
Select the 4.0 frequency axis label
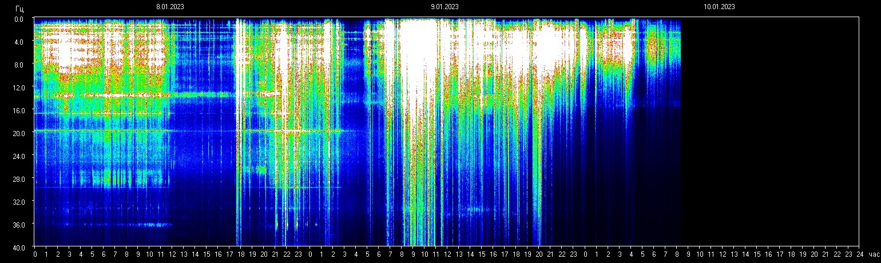[19, 42]
